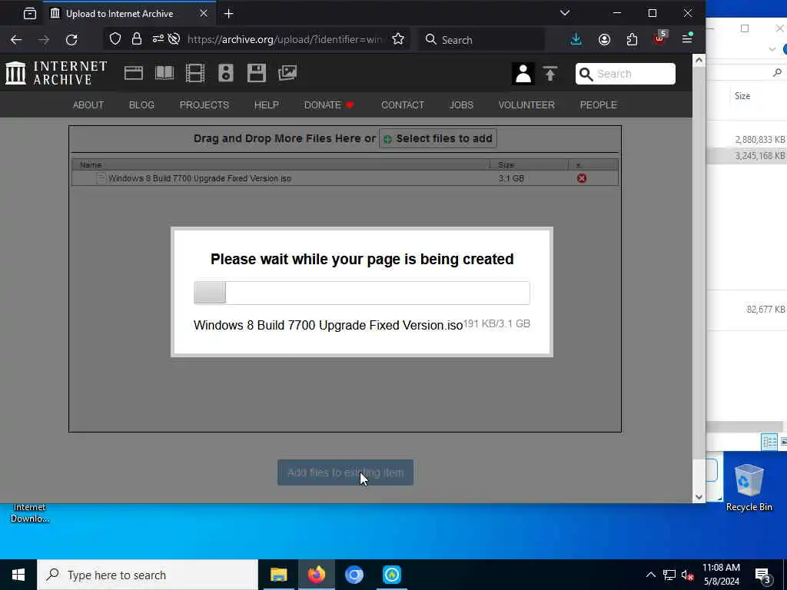Open the Internet Archive Web (Wayback) icon

pyautogui.click(x=134, y=73)
